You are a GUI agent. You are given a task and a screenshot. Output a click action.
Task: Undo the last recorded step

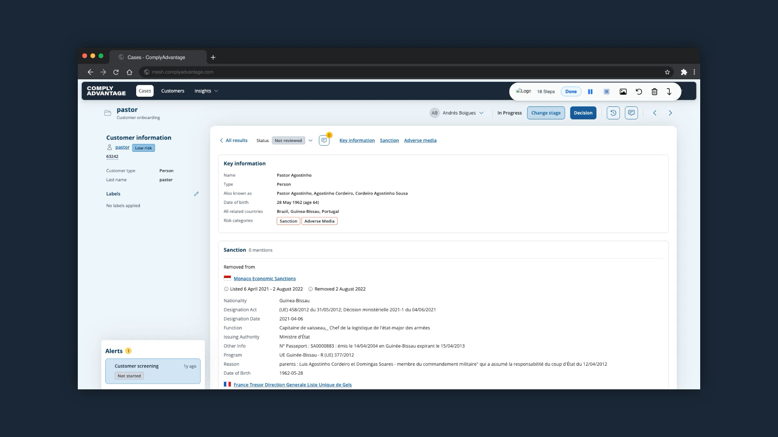tap(639, 92)
